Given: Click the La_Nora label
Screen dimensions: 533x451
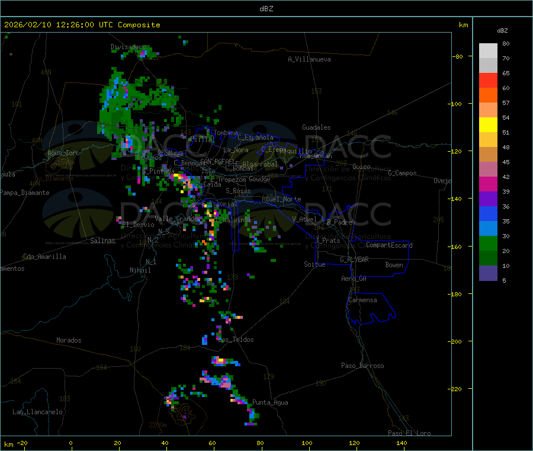Looking at the screenshot, I should (236, 150).
